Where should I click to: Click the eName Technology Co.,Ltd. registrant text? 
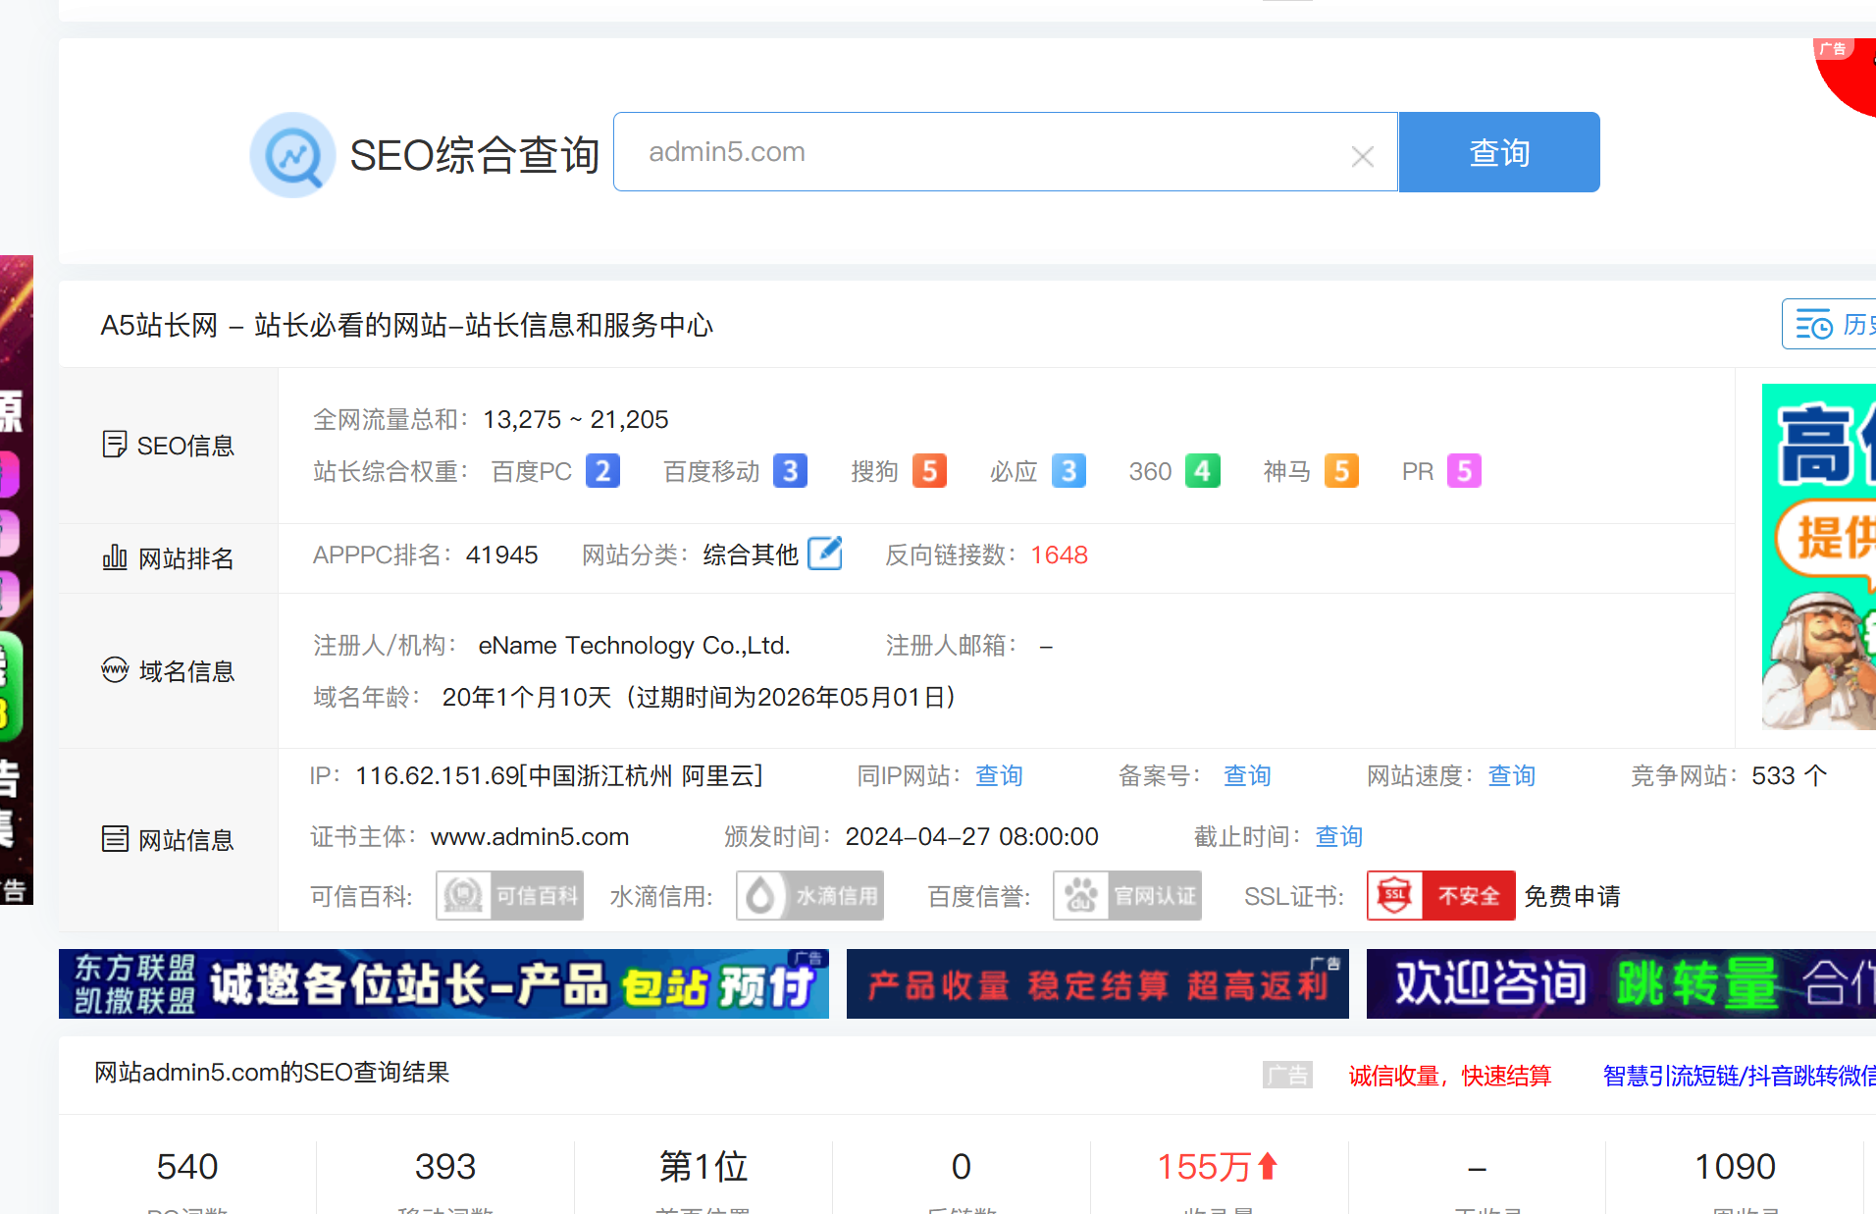[634, 646]
